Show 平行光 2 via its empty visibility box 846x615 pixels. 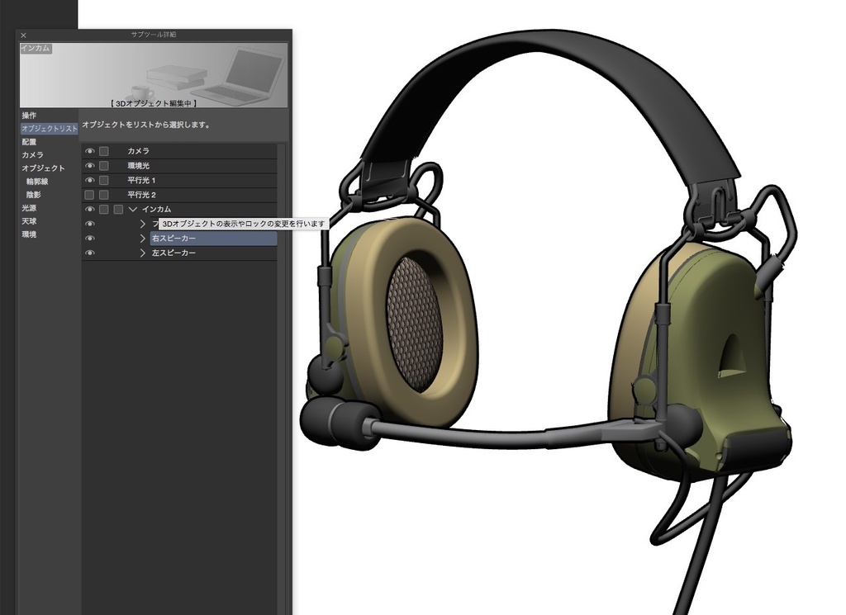(89, 195)
